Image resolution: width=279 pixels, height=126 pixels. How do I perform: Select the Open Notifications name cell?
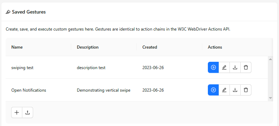[x=38, y=90]
